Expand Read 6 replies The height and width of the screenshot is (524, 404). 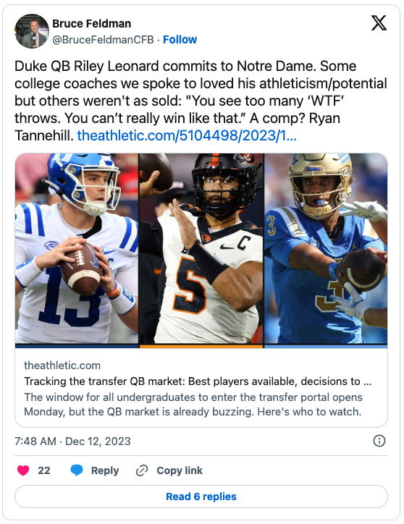(x=201, y=496)
